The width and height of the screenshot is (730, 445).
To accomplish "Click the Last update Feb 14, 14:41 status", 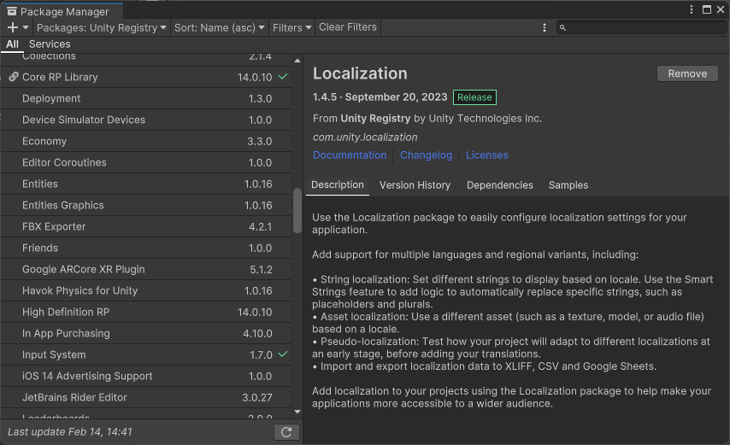I will coord(70,432).
